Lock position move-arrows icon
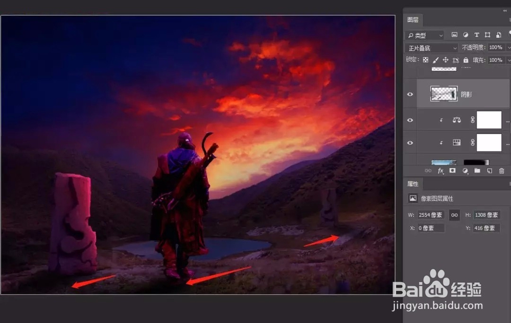This screenshot has width=511, height=323. coord(446,60)
